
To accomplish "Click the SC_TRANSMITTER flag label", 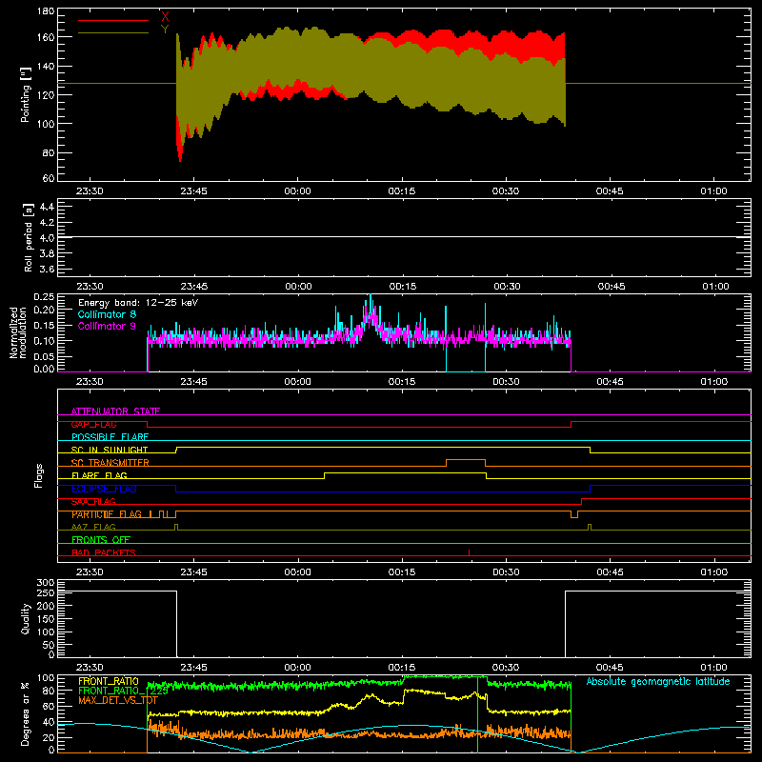I will tap(110, 463).
